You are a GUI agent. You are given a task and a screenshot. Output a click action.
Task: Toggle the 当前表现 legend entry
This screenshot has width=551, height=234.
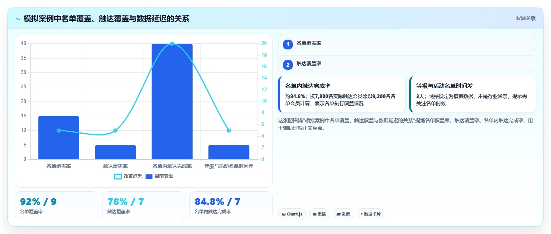tap(159, 176)
